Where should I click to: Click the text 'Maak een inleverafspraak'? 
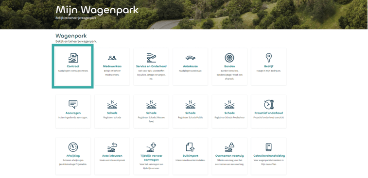point(112,160)
